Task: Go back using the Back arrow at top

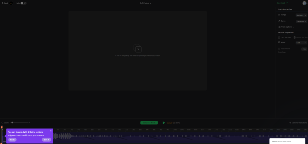Action: point(5,3)
